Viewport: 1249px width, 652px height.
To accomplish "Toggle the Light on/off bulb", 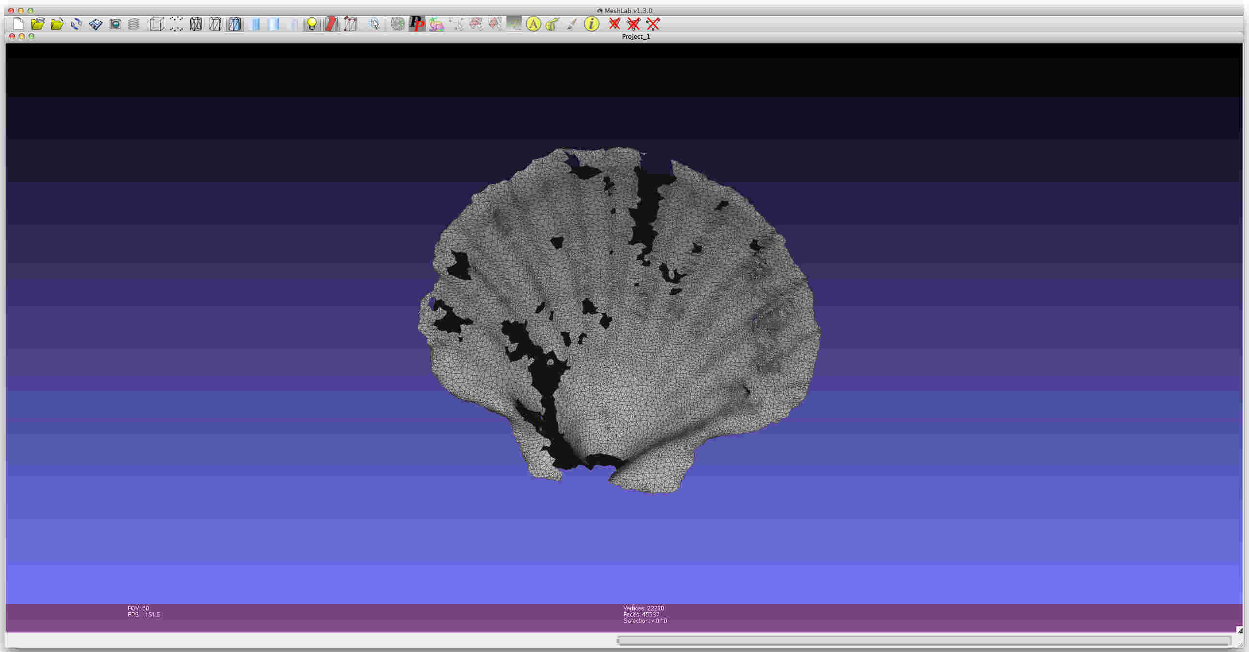I will point(312,24).
